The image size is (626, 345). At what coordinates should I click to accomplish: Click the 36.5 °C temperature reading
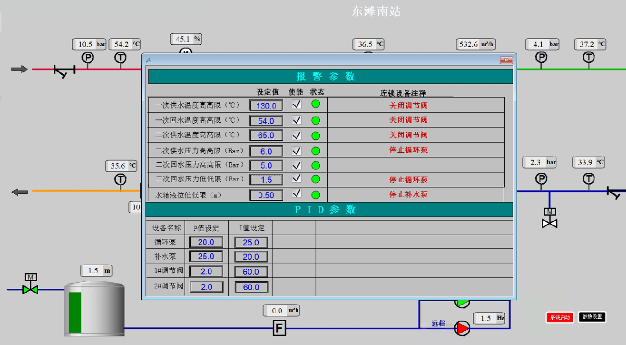click(x=368, y=44)
